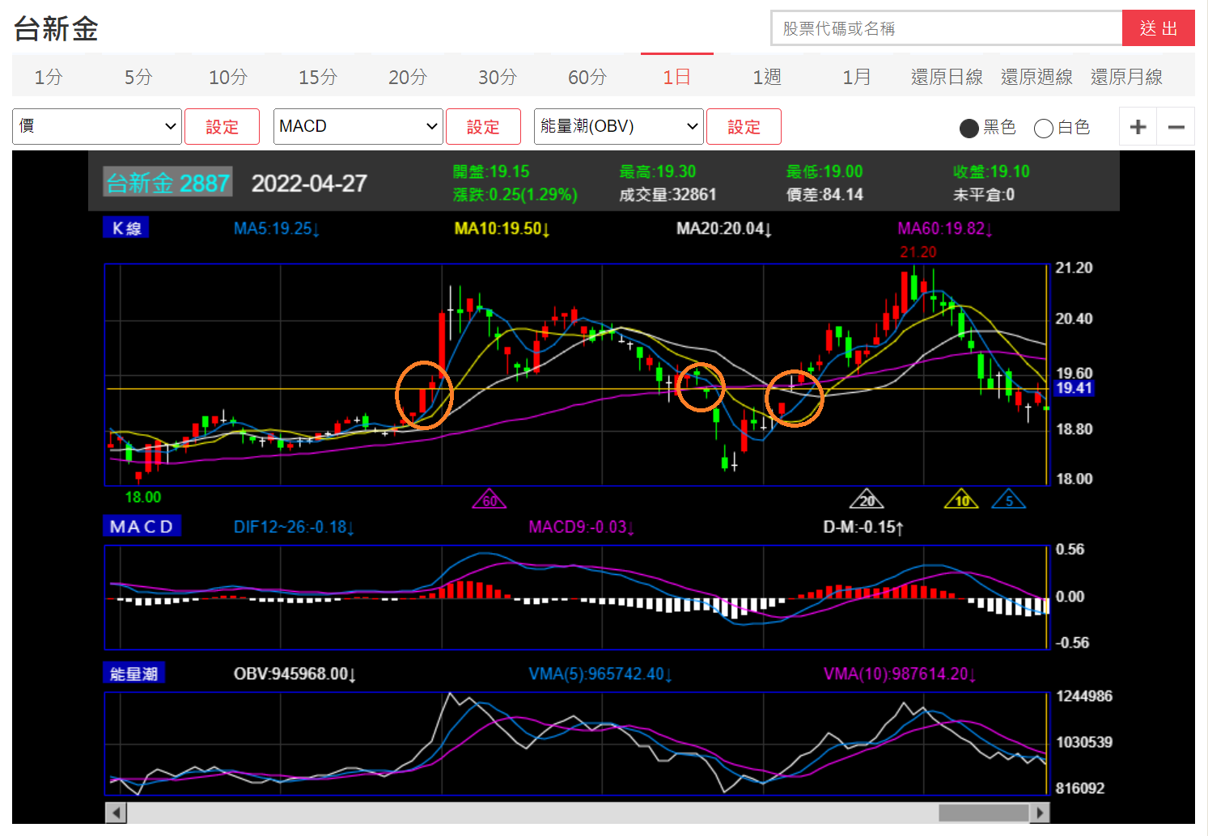This screenshot has width=1208, height=836.
Task: Click the date 2022-04-27 text
Action: (309, 184)
